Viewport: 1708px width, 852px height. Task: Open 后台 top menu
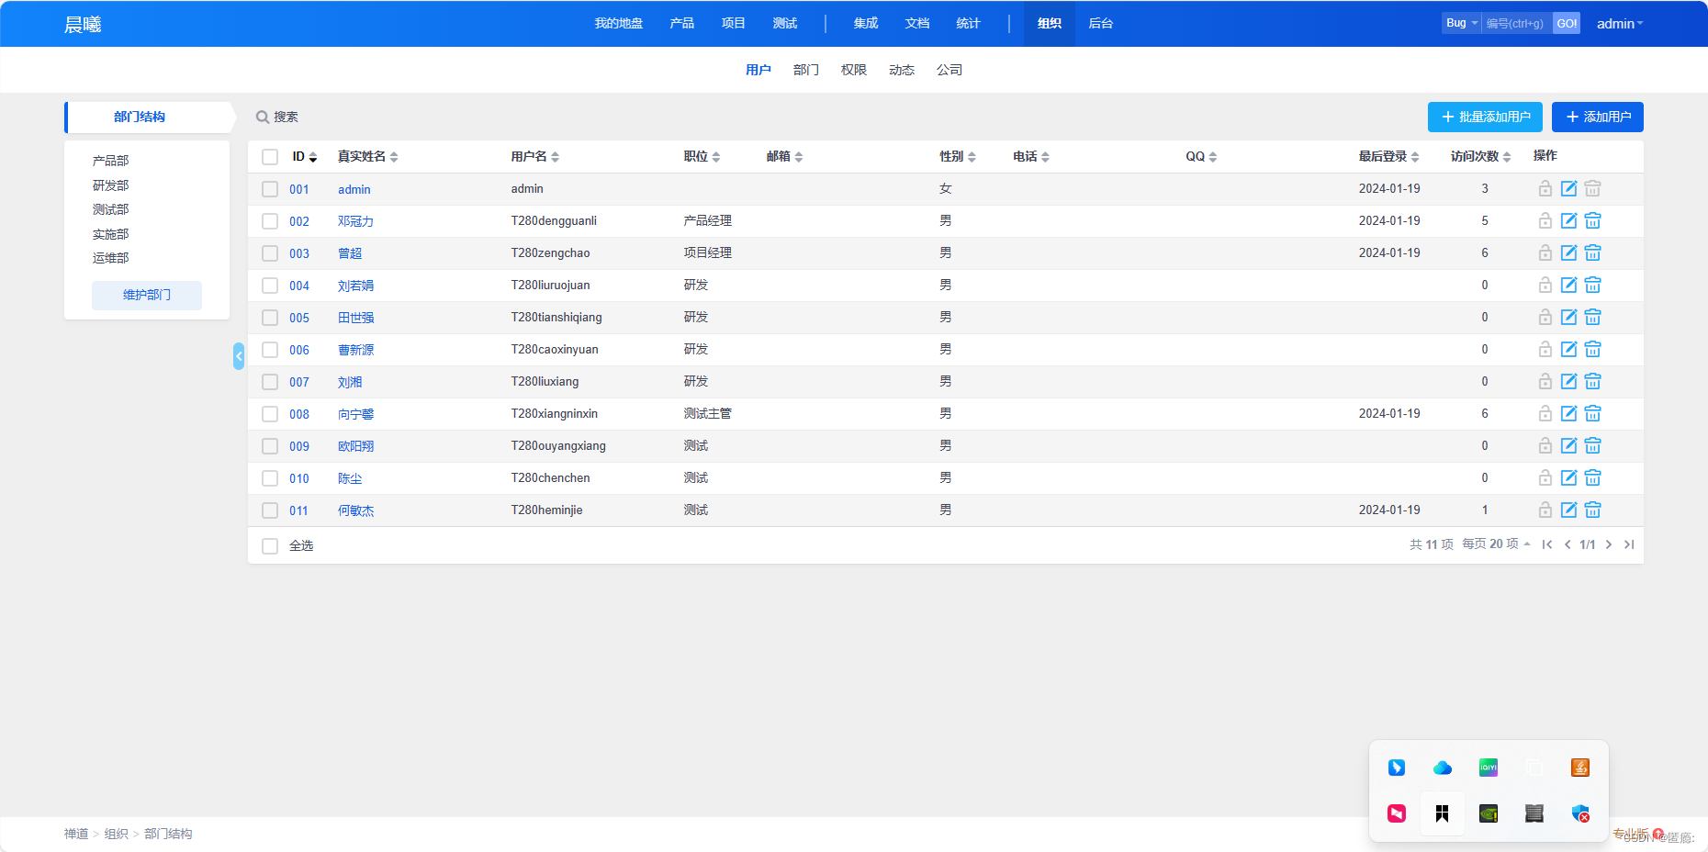click(x=1101, y=23)
